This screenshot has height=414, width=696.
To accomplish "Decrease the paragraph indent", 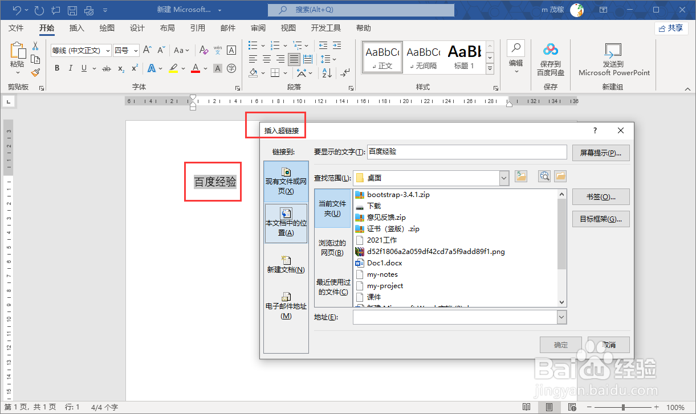I will [323, 46].
